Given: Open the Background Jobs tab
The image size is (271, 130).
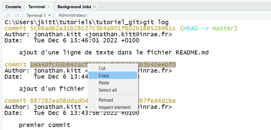Looking at the screenshot, I should tap(74, 7).
